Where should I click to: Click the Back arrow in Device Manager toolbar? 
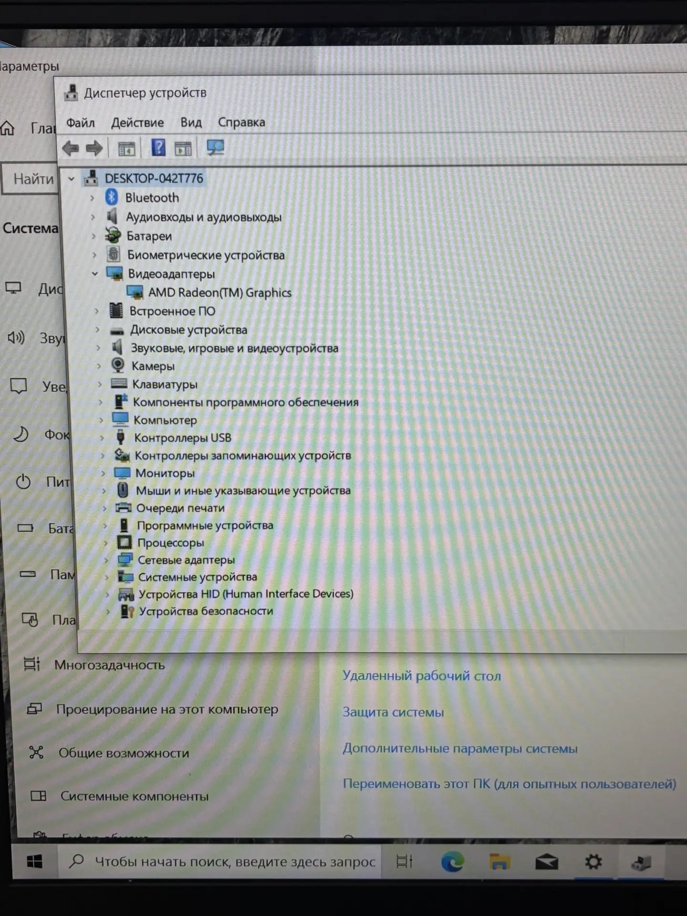click(71, 148)
